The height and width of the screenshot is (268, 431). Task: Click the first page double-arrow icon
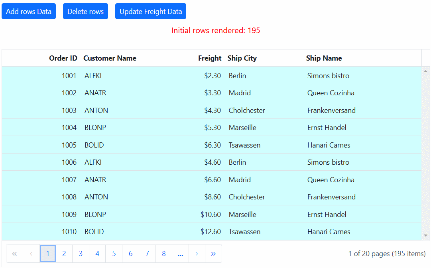(15, 254)
